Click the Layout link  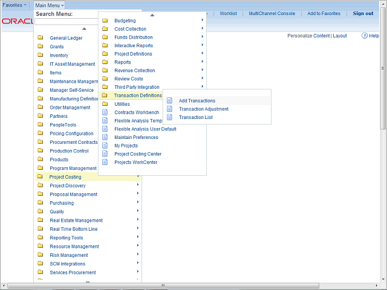tap(340, 36)
